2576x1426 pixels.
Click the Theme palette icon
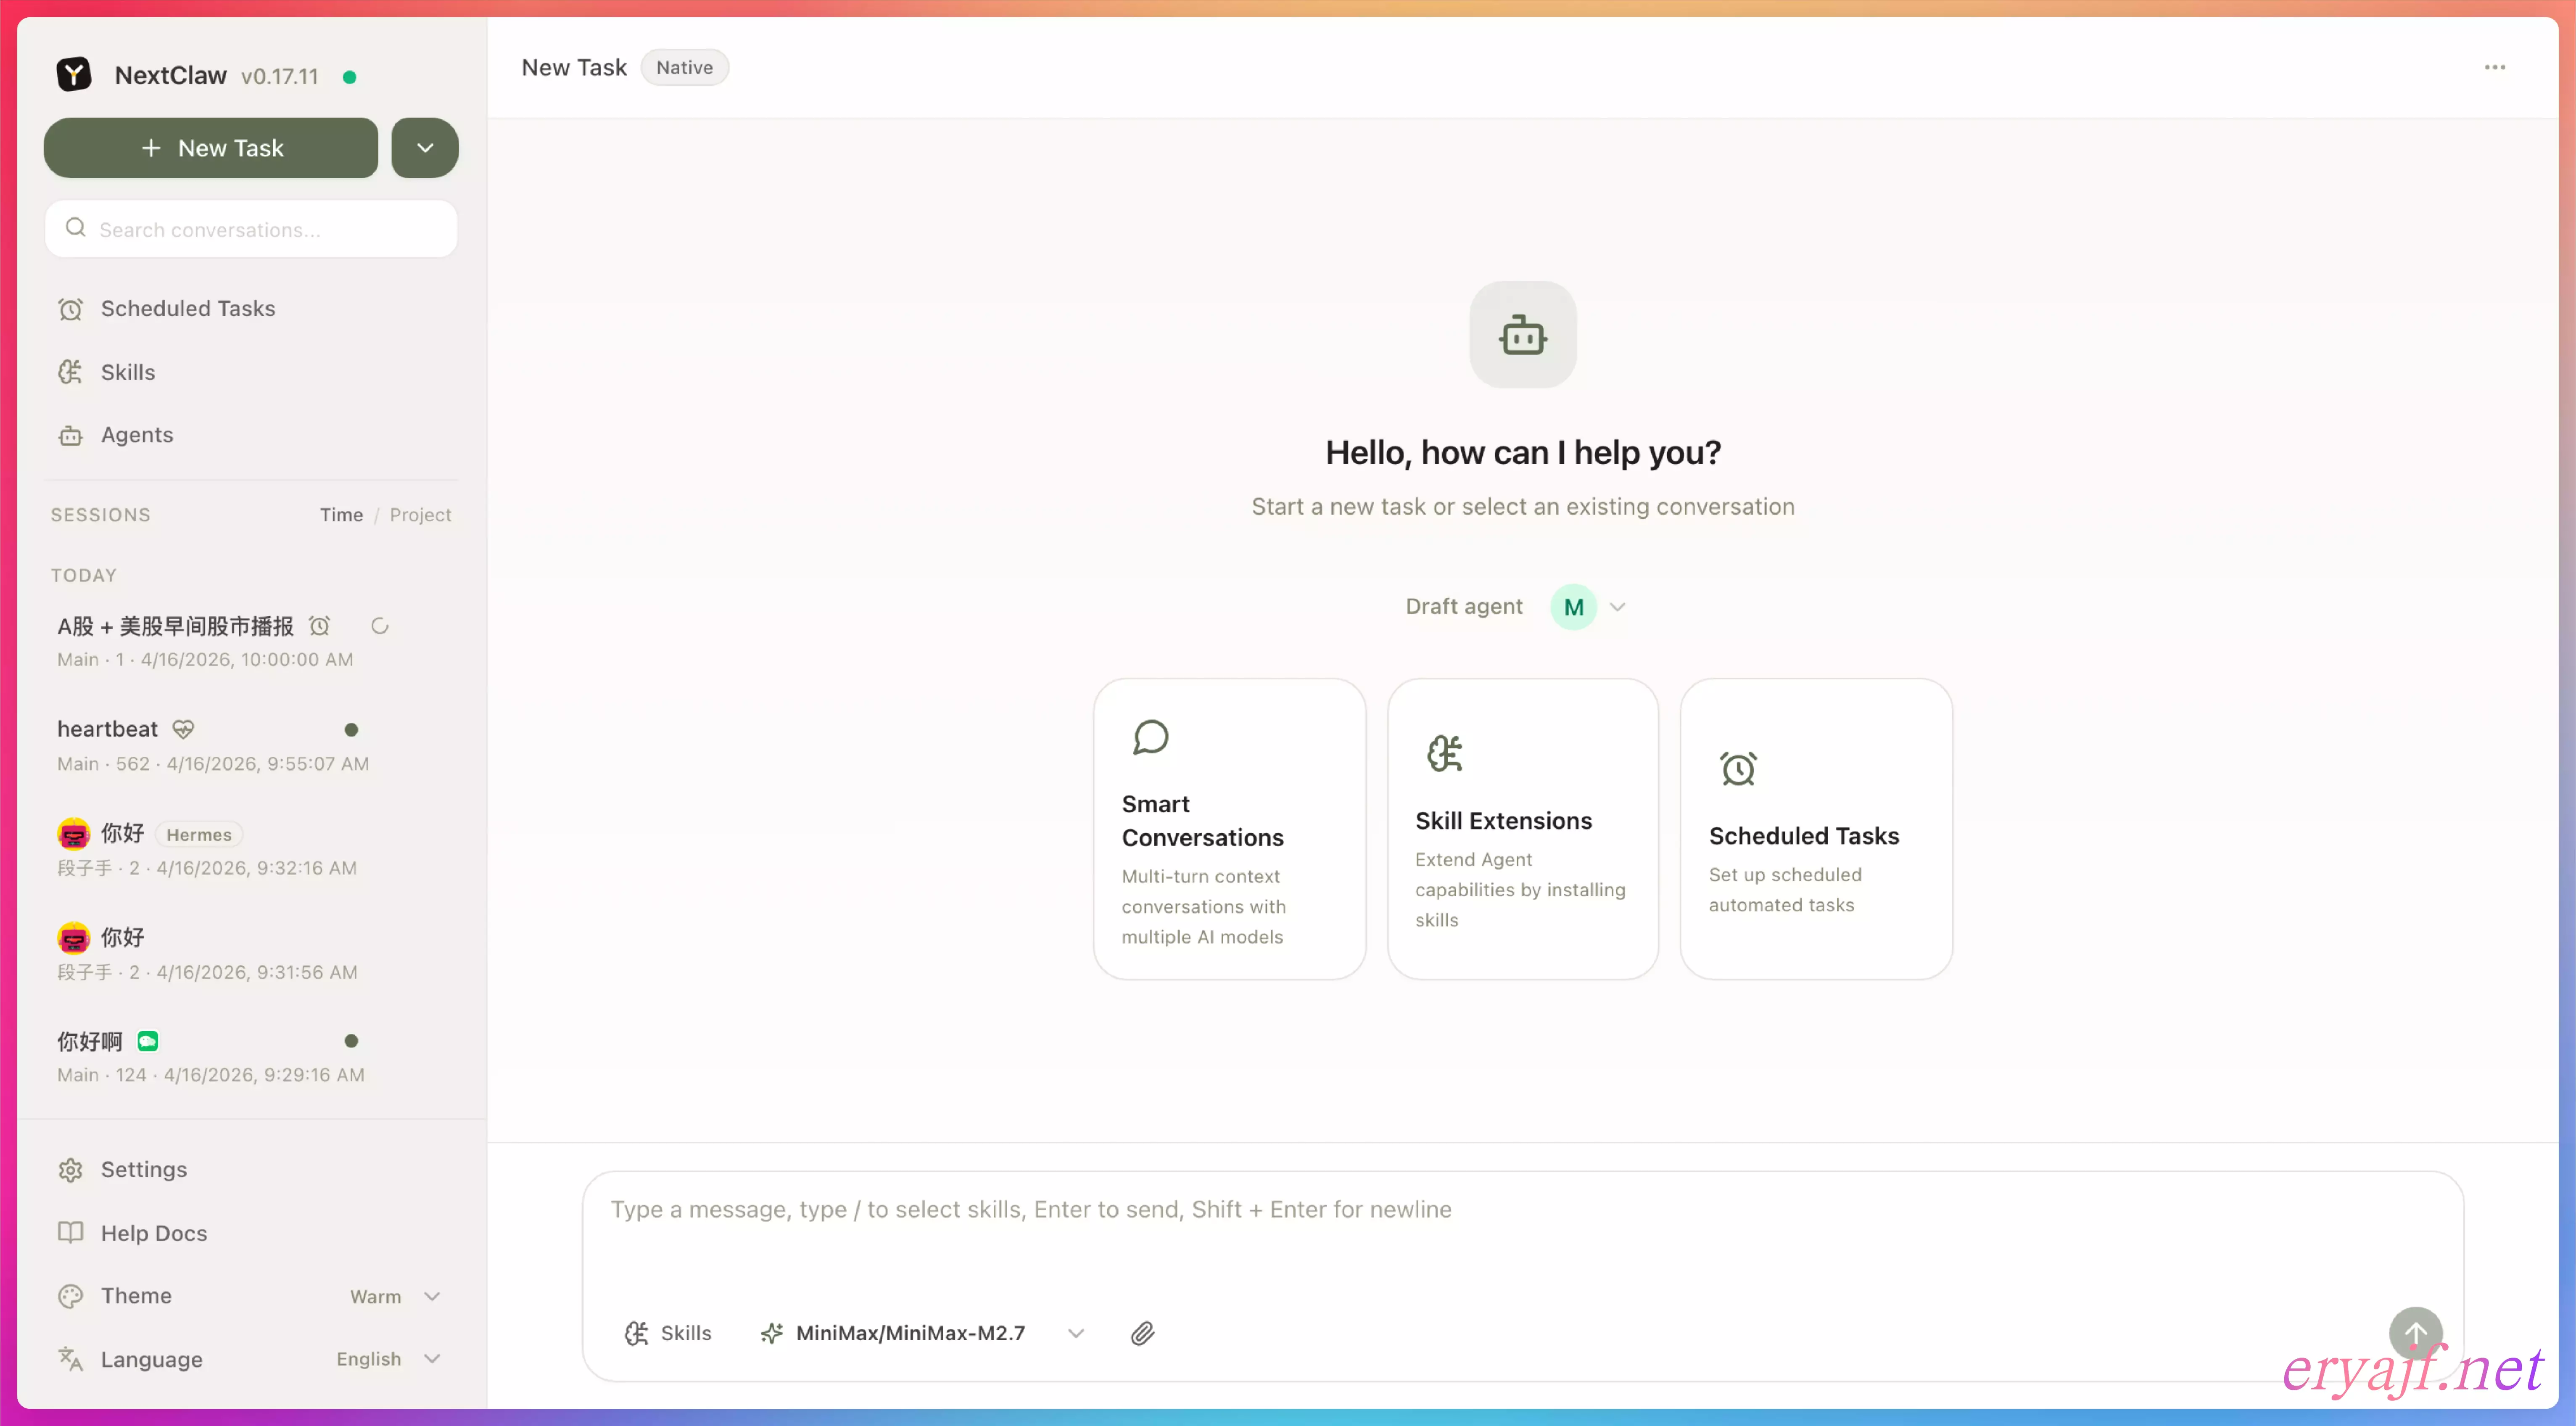(70, 1296)
